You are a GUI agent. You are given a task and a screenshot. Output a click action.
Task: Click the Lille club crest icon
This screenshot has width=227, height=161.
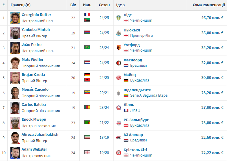click(x=119, y=108)
